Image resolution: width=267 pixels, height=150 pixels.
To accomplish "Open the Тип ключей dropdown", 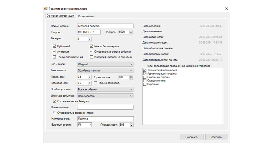I will 105,64.
